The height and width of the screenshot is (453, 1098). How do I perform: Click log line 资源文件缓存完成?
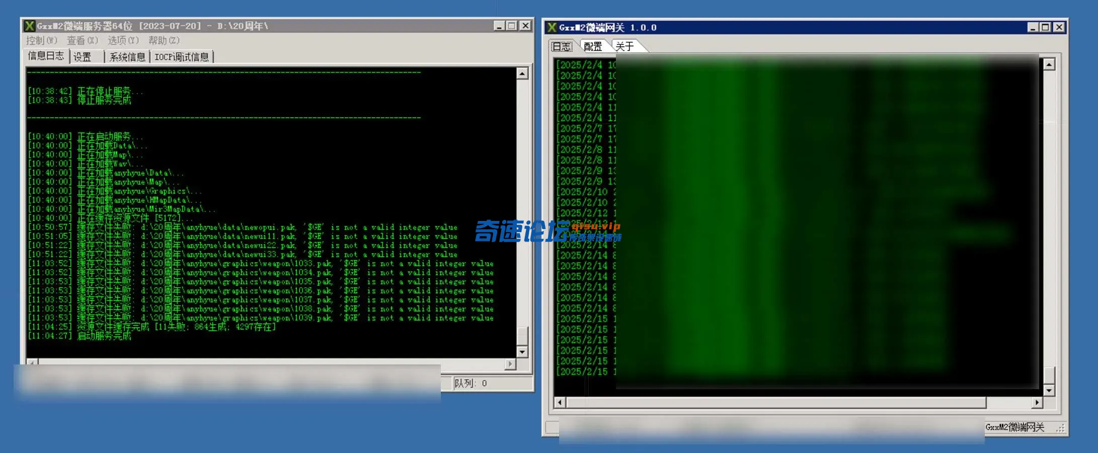tap(152, 327)
